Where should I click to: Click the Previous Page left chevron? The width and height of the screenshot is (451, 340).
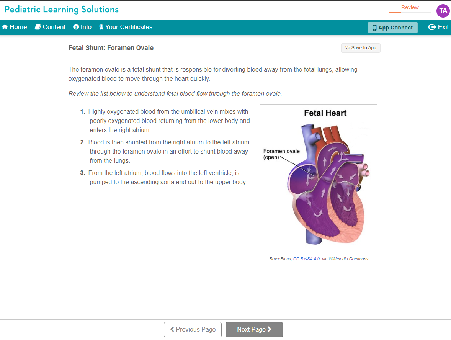[x=172, y=329]
